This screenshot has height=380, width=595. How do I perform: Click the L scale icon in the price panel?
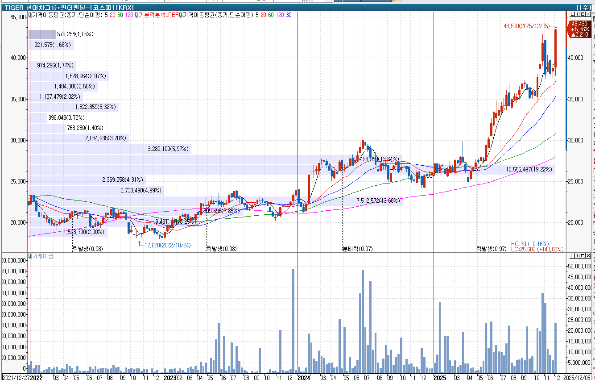572,14
